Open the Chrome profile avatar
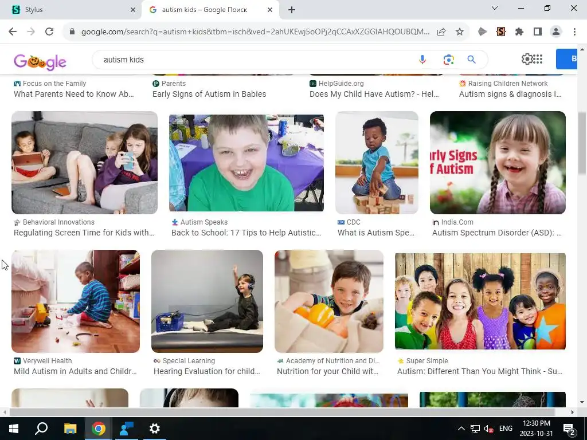The height and width of the screenshot is (440, 587). click(x=556, y=32)
